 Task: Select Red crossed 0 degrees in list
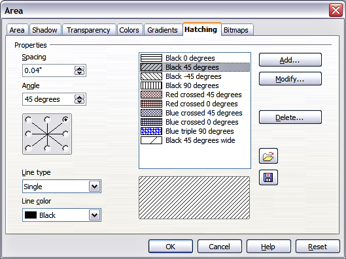[x=195, y=104]
